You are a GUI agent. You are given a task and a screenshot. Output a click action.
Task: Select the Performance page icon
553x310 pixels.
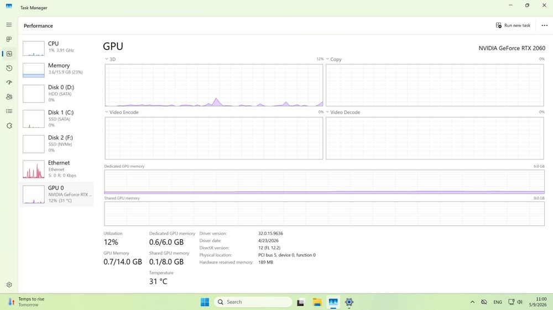tap(9, 54)
